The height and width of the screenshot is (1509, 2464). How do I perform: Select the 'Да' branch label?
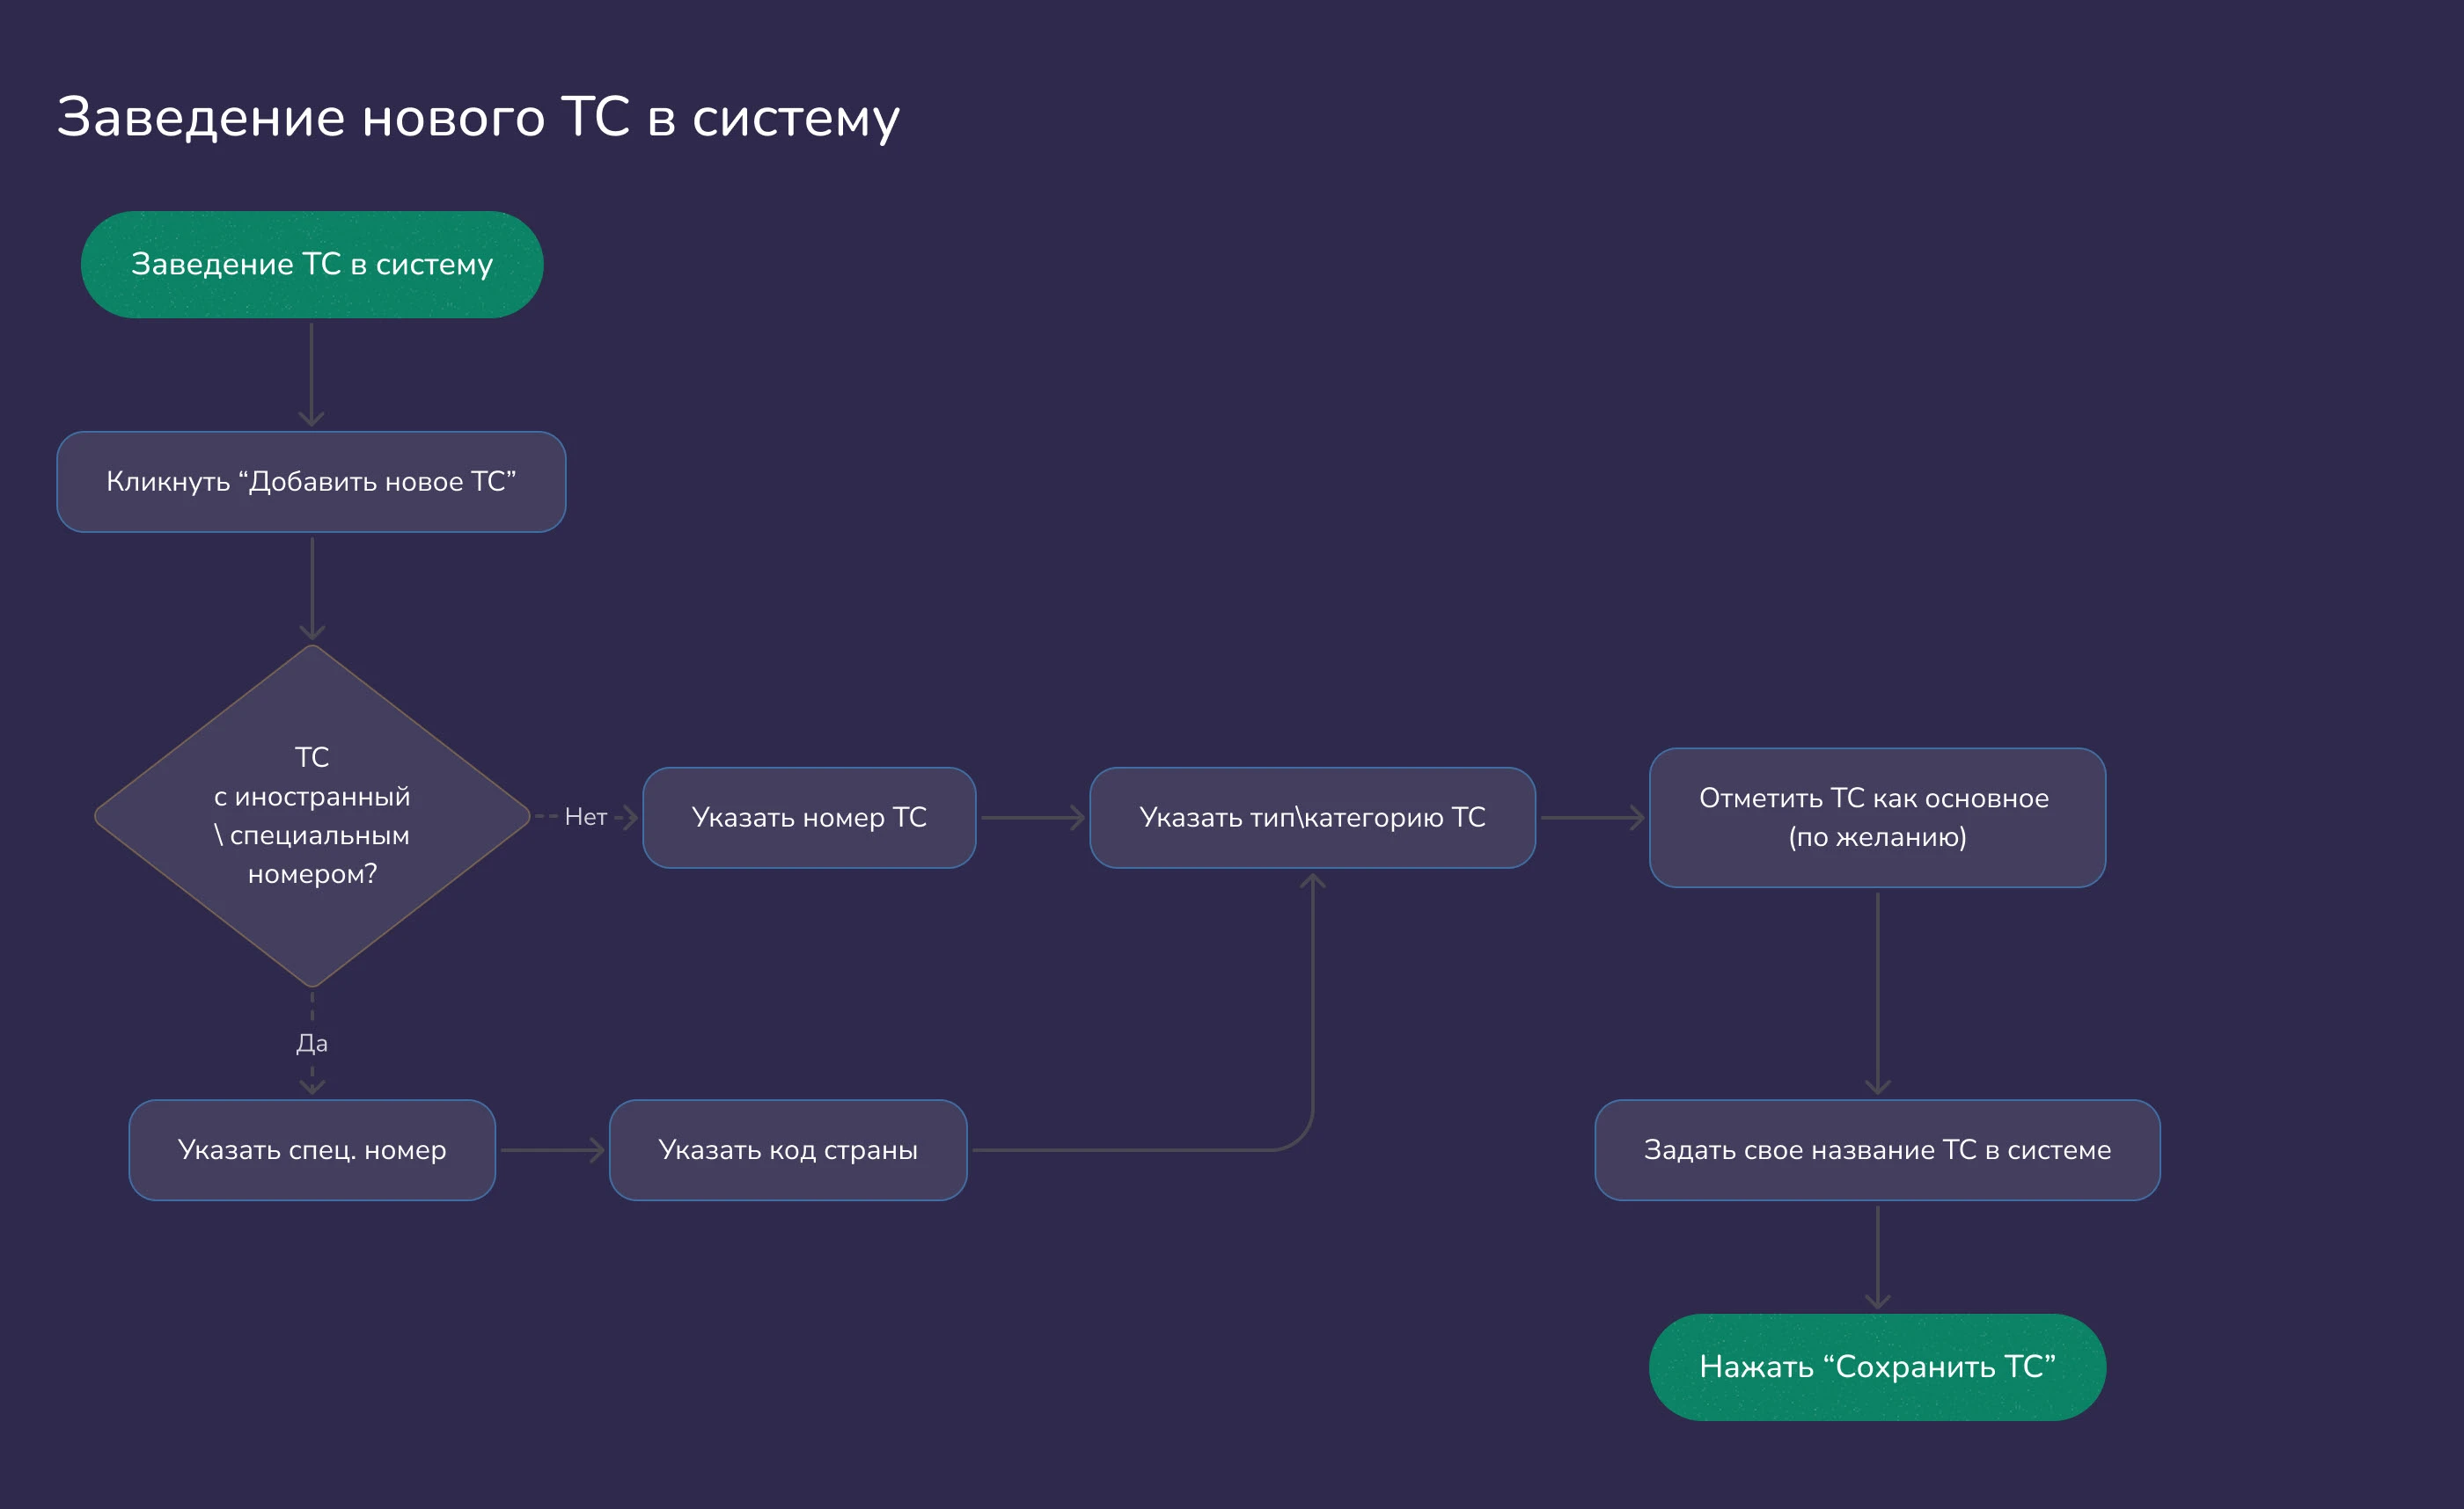(311, 1043)
